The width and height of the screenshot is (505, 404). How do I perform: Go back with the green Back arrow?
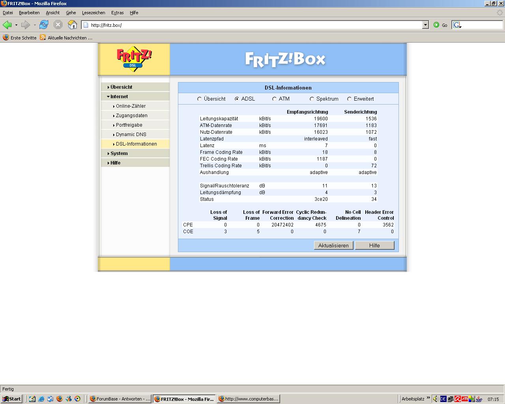(x=7, y=25)
